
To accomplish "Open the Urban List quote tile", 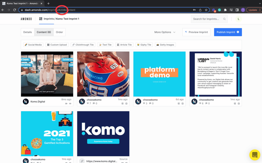I will [216, 74].
